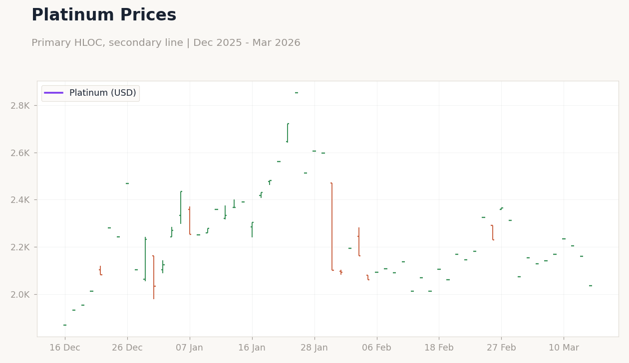Click the 06 Feb x-axis label

pos(377,348)
